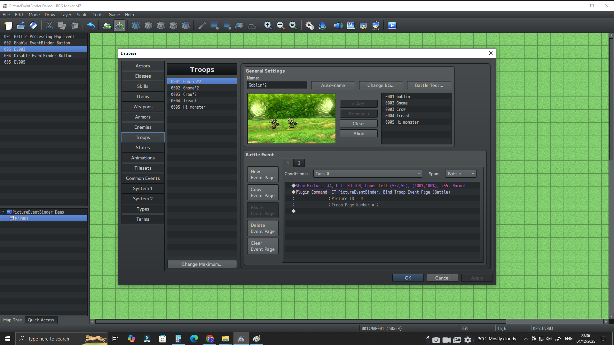614x345 pixels.
Task: Open the Sound Test speaker icon
Action: pyautogui.click(x=338, y=26)
